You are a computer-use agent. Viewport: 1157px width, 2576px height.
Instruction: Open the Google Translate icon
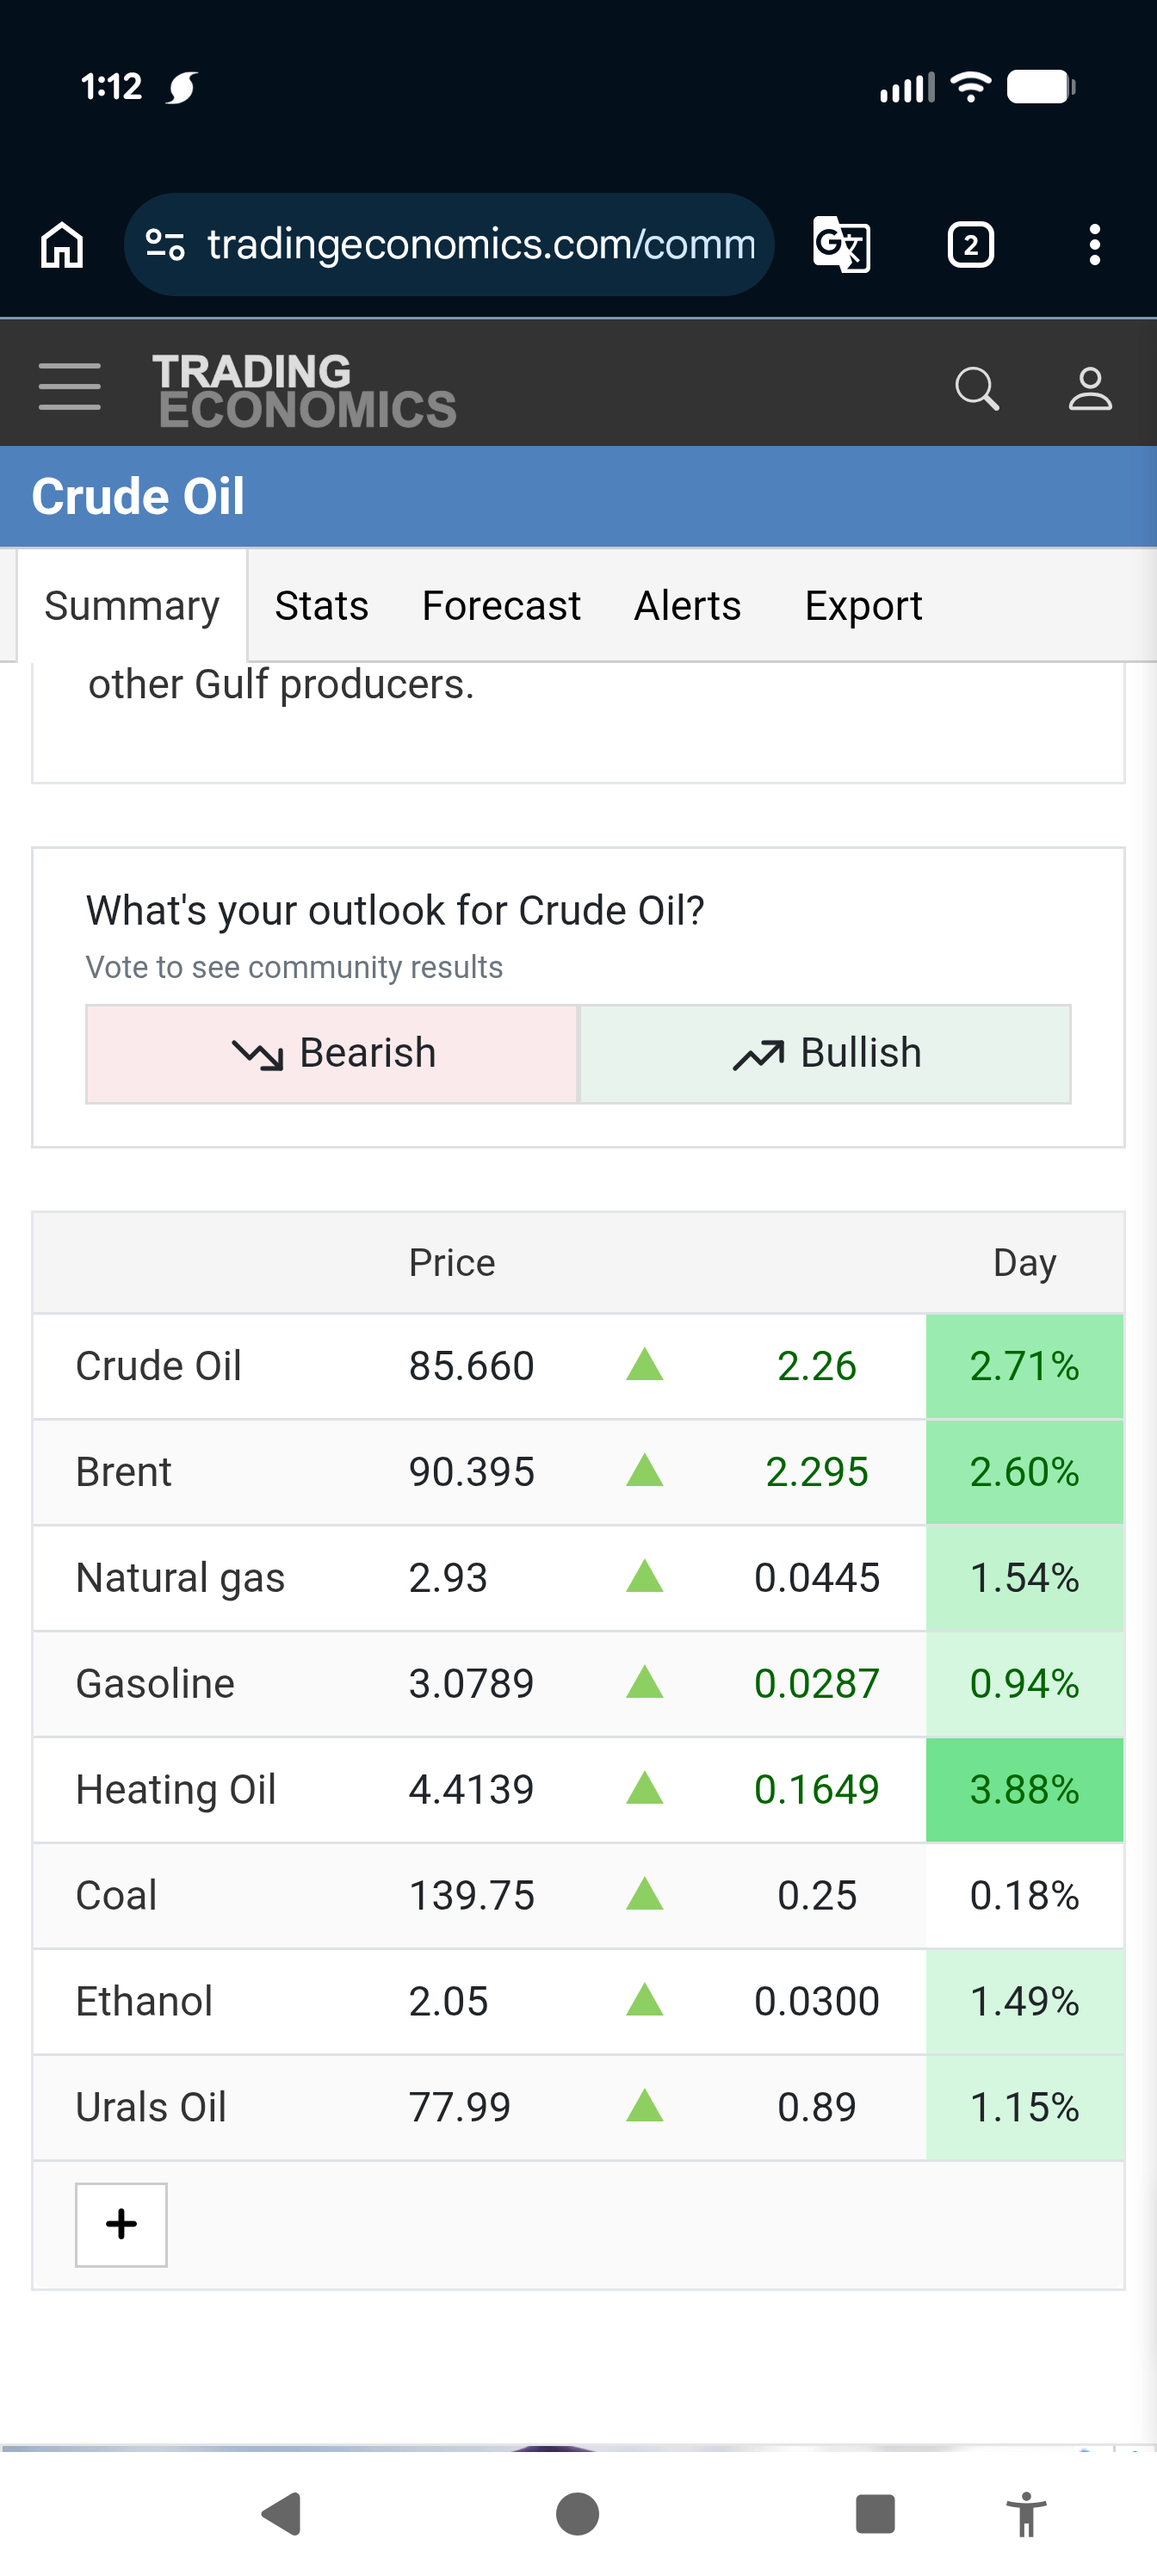pyautogui.click(x=841, y=245)
